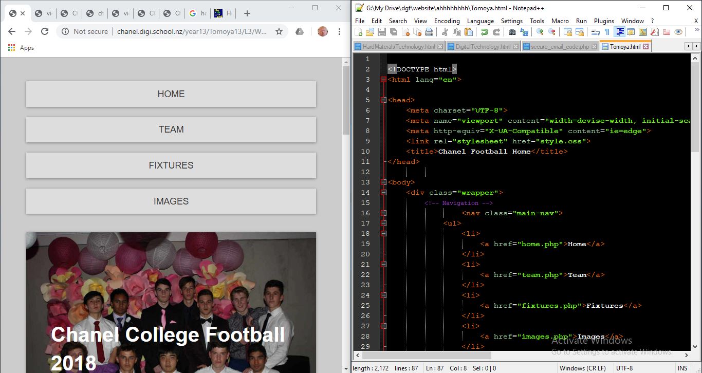Screen dimensions: 702x373
Task: Click the Zoom In magnifier icon
Action: (x=540, y=32)
